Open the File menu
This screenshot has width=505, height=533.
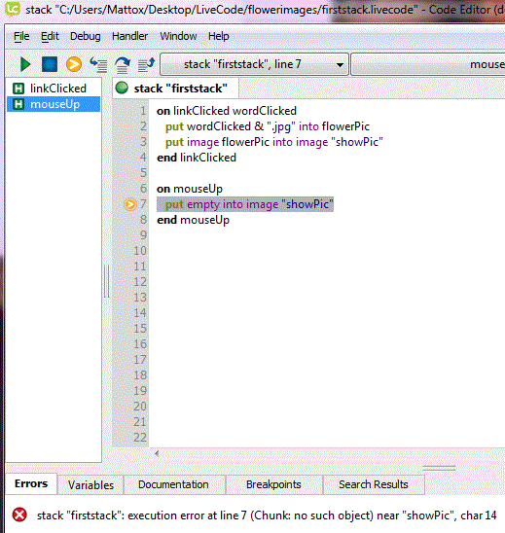[x=21, y=36]
